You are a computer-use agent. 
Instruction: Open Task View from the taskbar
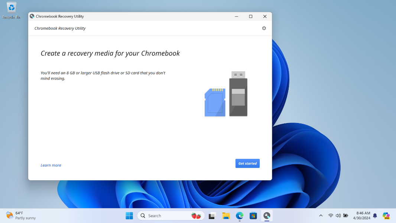point(212,216)
